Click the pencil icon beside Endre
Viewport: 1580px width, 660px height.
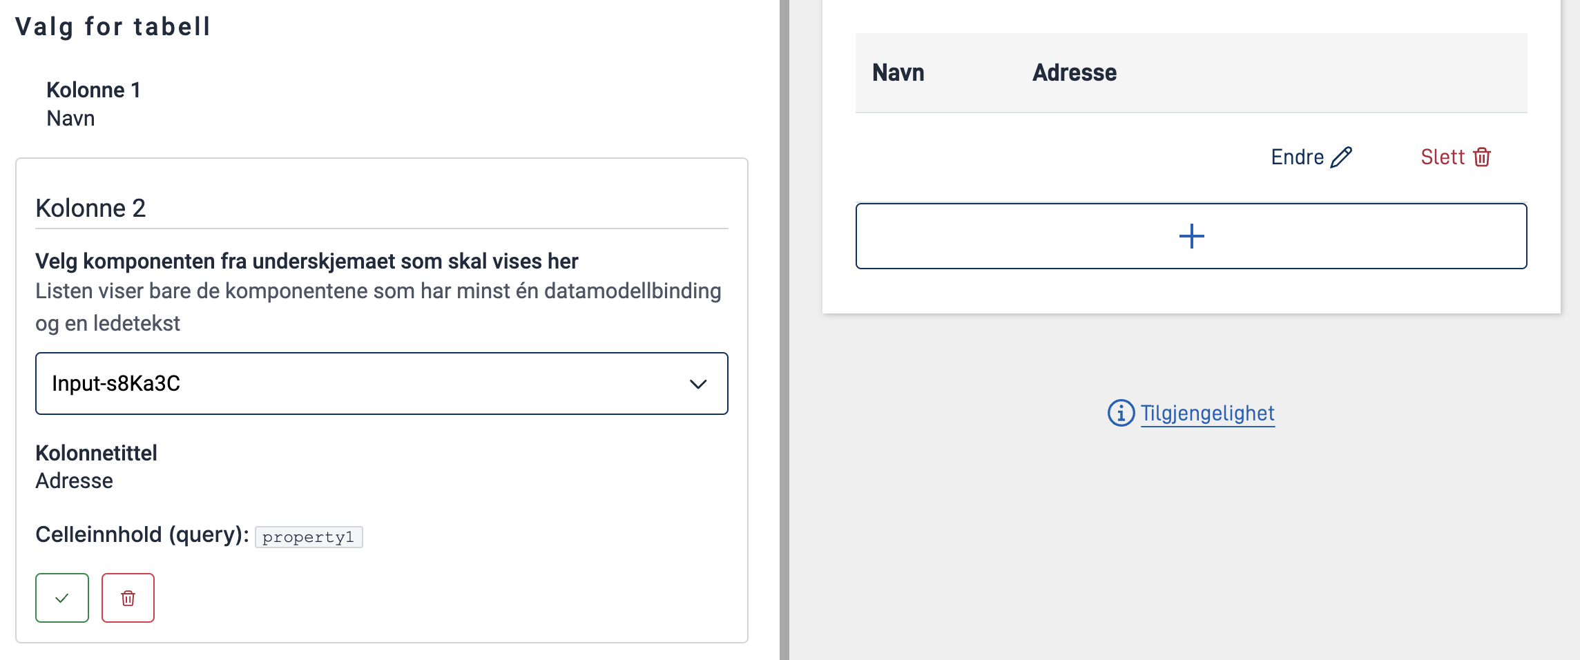[1341, 157]
